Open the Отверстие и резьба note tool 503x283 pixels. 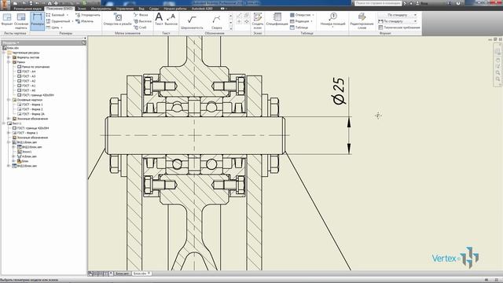pos(117,20)
